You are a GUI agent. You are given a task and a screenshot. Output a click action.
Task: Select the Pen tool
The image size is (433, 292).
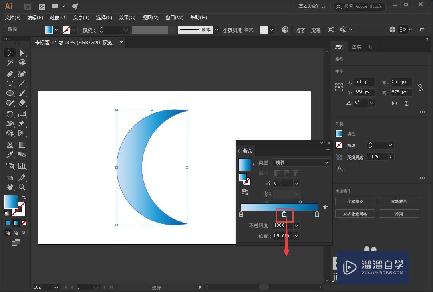pos(10,74)
